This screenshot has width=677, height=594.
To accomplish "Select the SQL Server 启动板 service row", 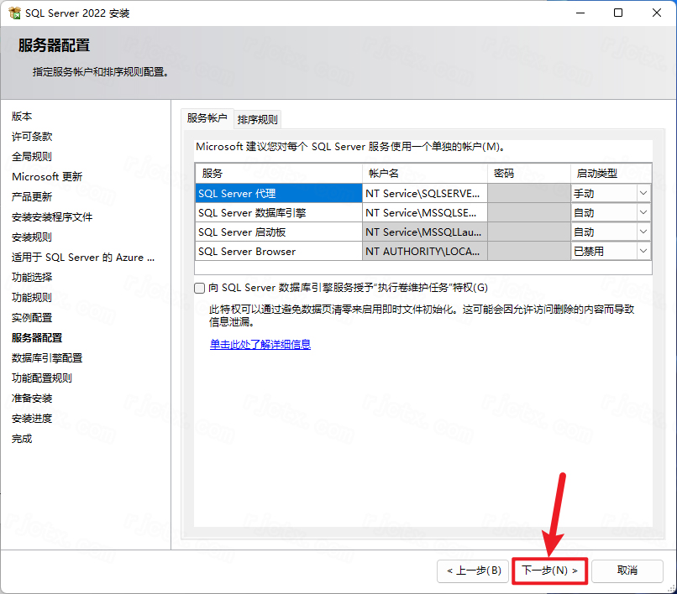I will tap(279, 232).
